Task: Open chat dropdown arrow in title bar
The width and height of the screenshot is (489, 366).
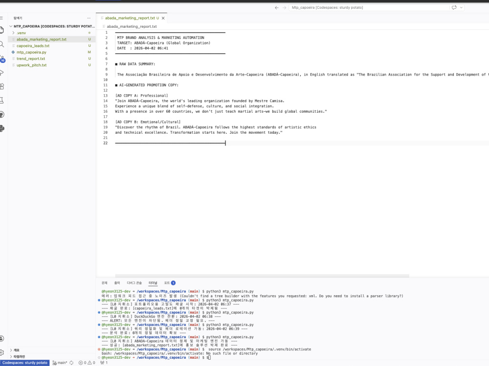Action: tap(461, 7)
